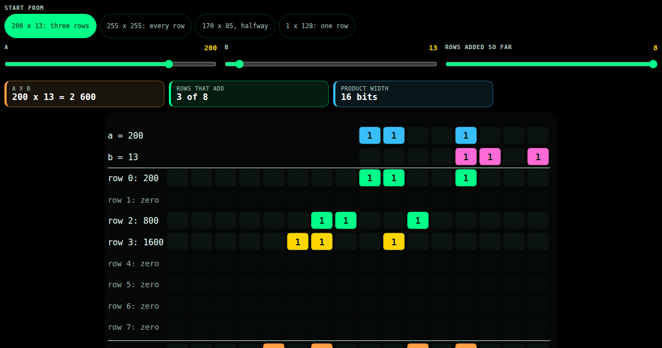Screen dimensions: 662x348
Task: Load the "170 x 85, halfway" preset
Action: tap(235, 26)
